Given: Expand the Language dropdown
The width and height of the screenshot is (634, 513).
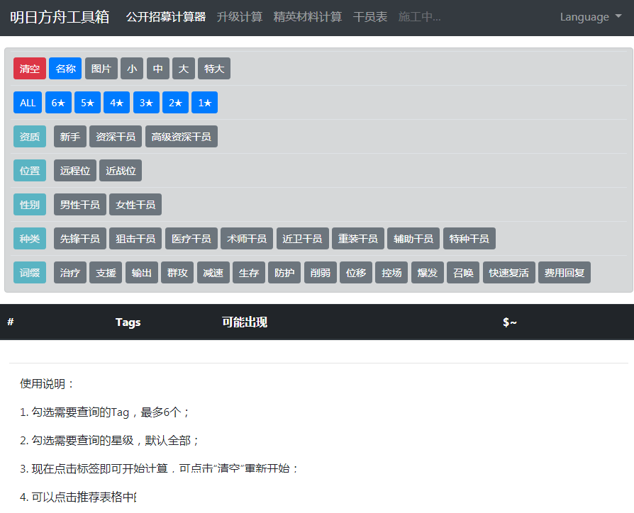Looking at the screenshot, I should [x=590, y=17].
